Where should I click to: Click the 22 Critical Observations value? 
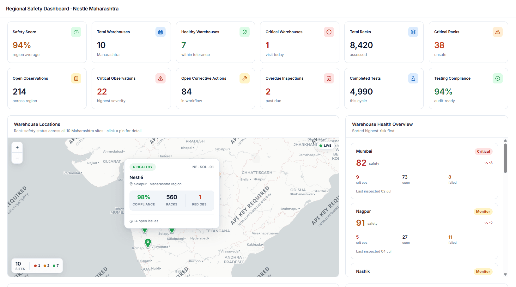(x=102, y=92)
